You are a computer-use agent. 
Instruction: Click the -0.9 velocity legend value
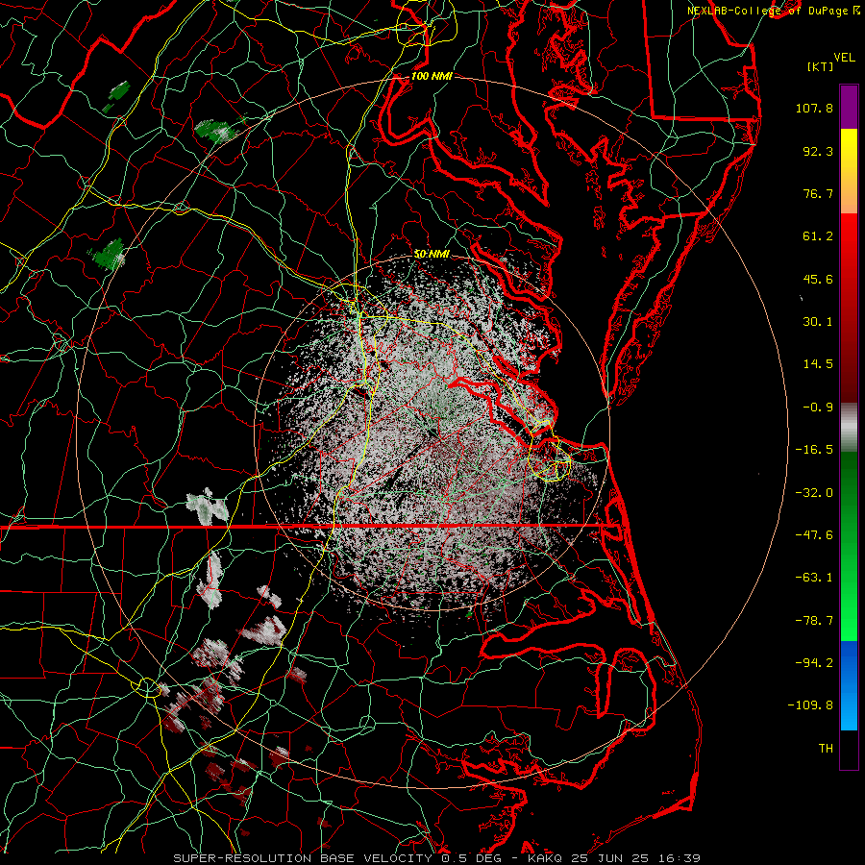point(818,408)
